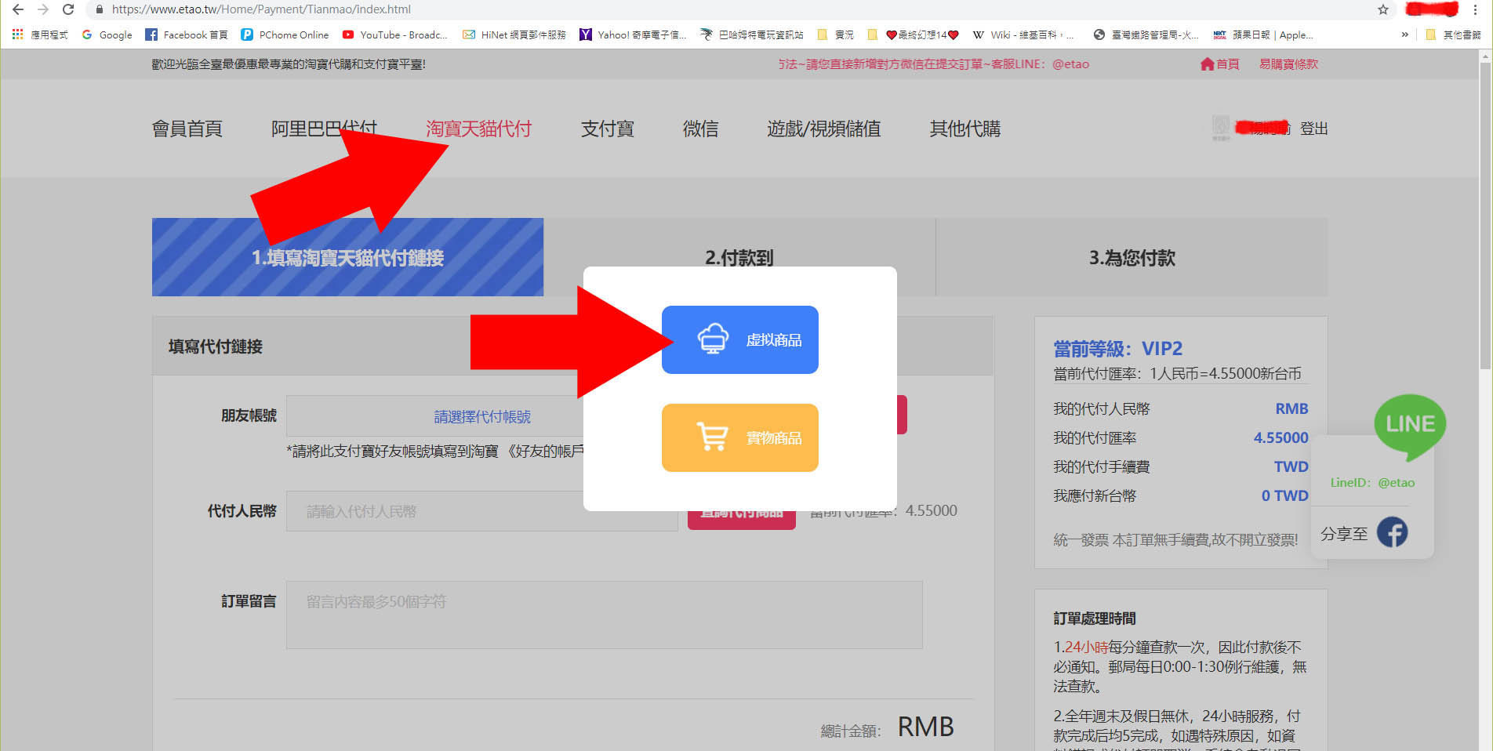The height and width of the screenshot is (751, 1493).
Task: Click the scrolling 客服LINE: @etao notice
Action: 933,64
